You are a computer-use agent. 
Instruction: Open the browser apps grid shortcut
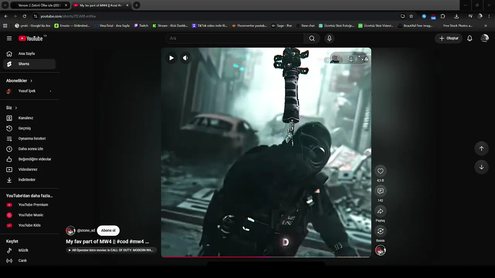(5, 25)
